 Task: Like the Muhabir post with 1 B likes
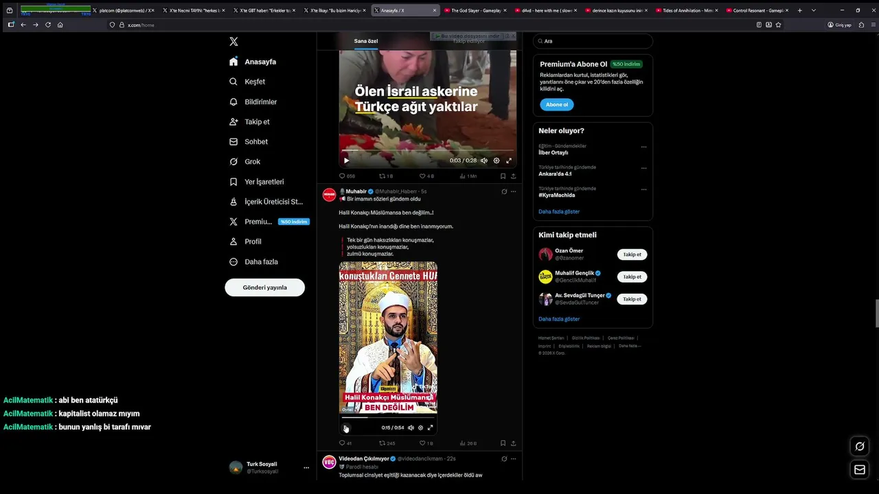(x=426, y=443)
